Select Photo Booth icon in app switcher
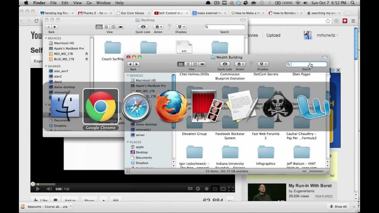This screenshot has height=213, width=379. pos(207,106)
